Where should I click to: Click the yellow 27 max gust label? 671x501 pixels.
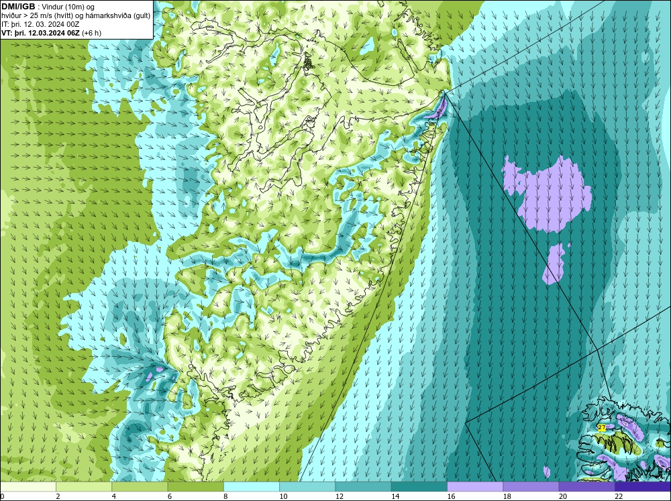pos(602,427)
